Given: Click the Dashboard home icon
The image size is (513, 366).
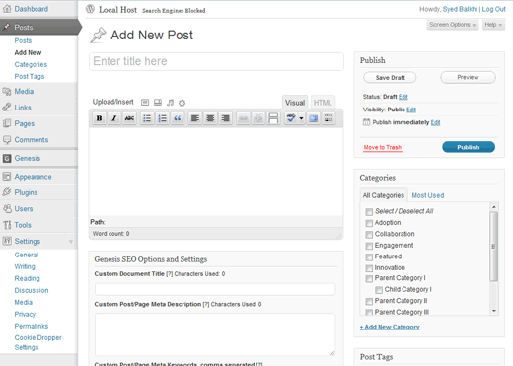Looking at the screenshot, I should [x=7, y=9].
